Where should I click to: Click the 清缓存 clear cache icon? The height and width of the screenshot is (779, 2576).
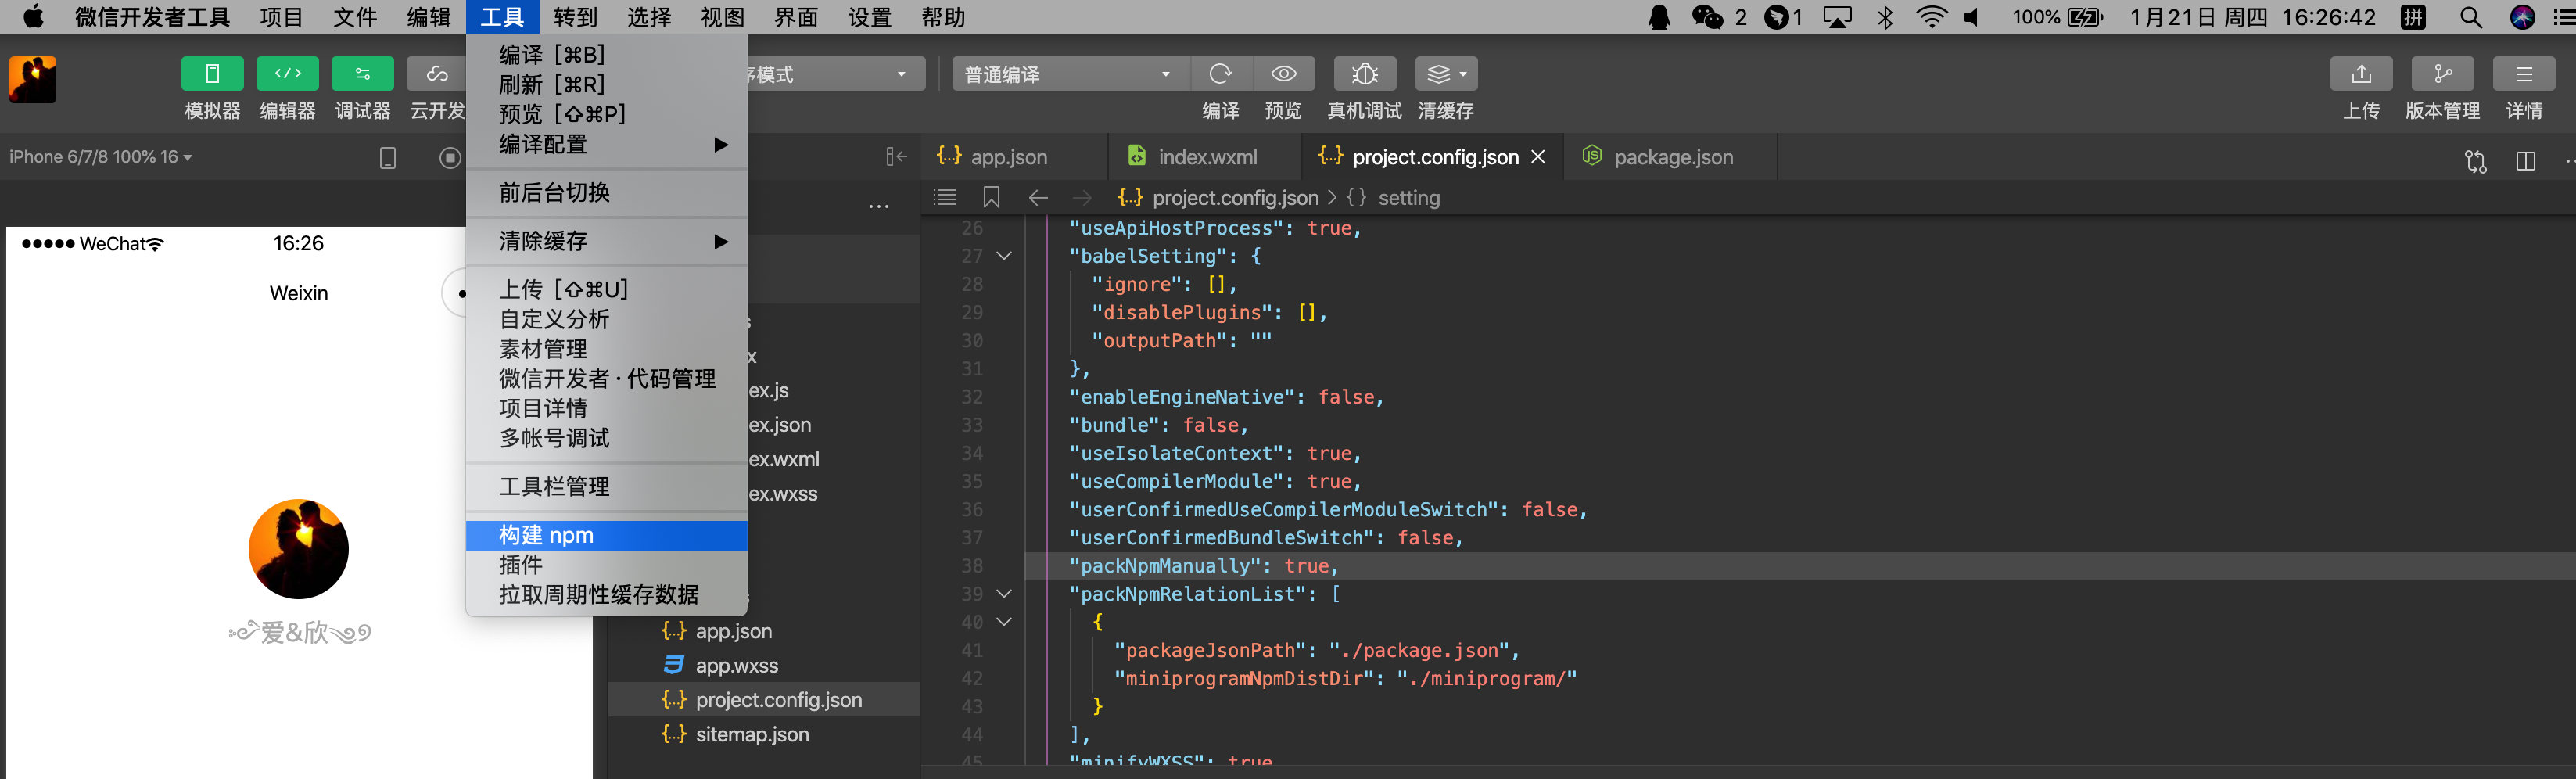click(1440, 73)
